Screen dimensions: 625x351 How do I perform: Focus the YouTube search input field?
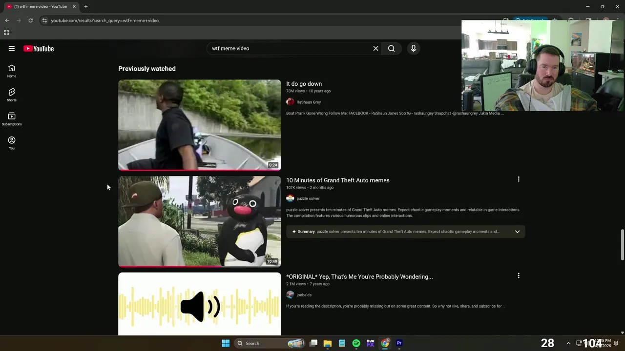[290, 48]
